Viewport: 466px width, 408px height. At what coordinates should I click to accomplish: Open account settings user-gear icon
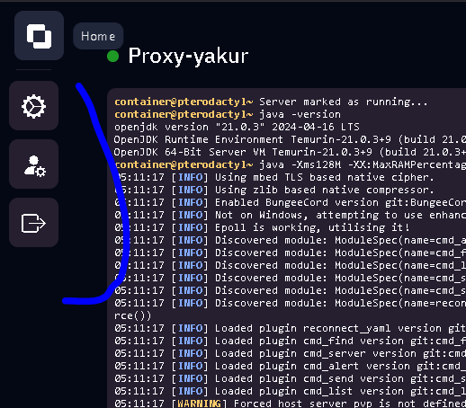[x=33, y=164]
